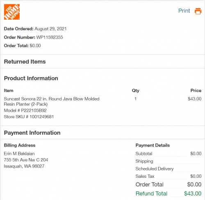Viewport: 205px width, 200px height.
Task: Click the Returned Items heading
Action: pos(25,62)
